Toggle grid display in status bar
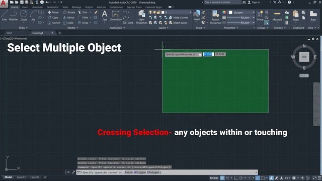This screenshot has width=322, height=181. pyautogui.click(x=222, y=178)
